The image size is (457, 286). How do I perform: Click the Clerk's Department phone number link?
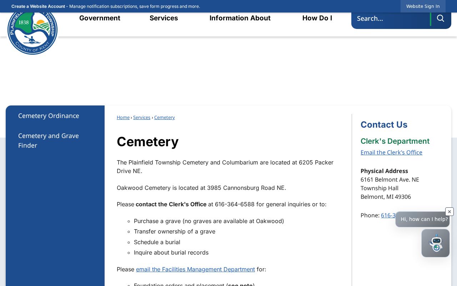(388, 215)
